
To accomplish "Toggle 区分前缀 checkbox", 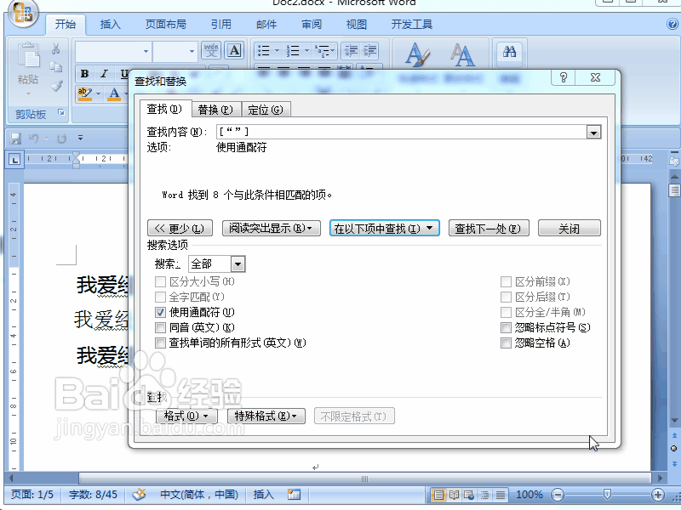I will tap(506, 282).
